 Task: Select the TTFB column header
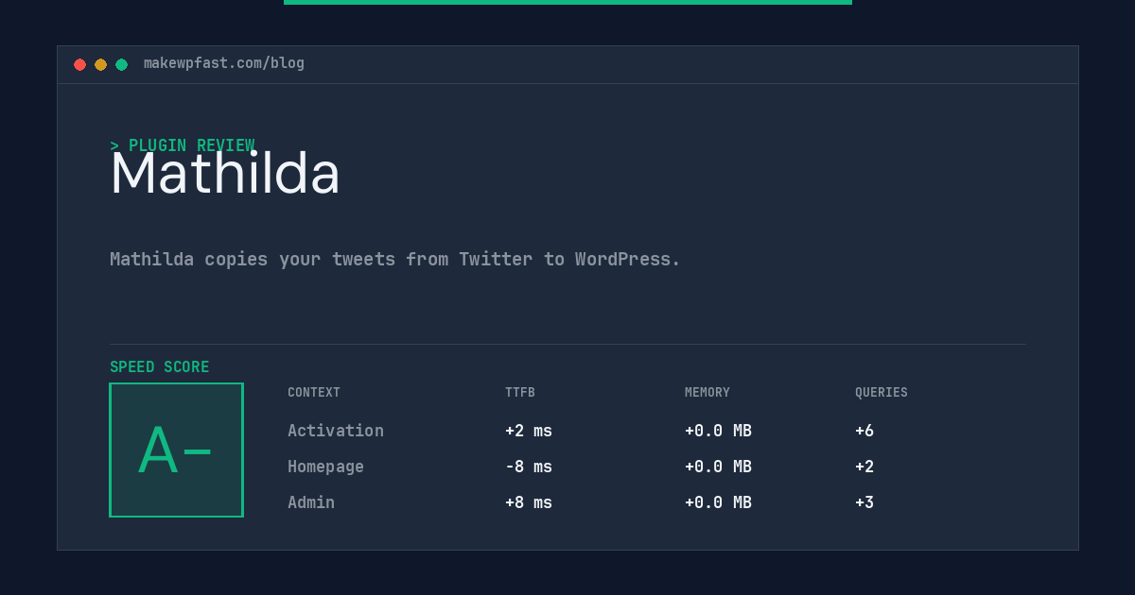pos(520,393)
